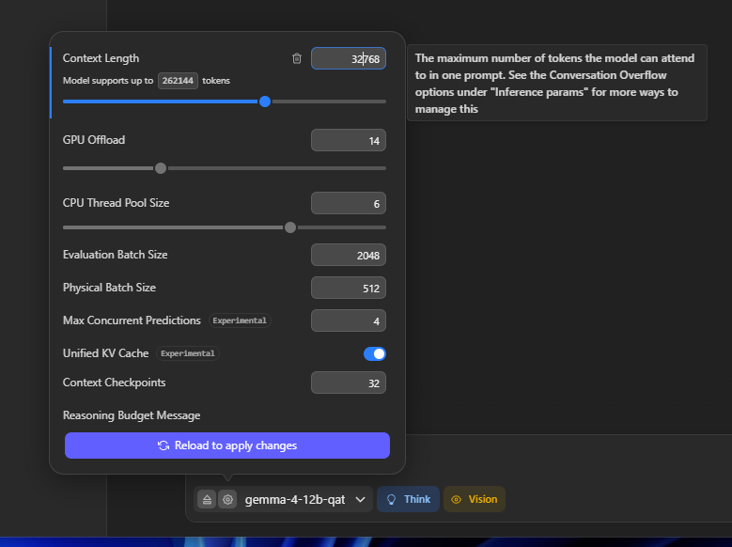Click the GPU Offload value field
This screenshot has width=732, height=547.
(349, 140)
